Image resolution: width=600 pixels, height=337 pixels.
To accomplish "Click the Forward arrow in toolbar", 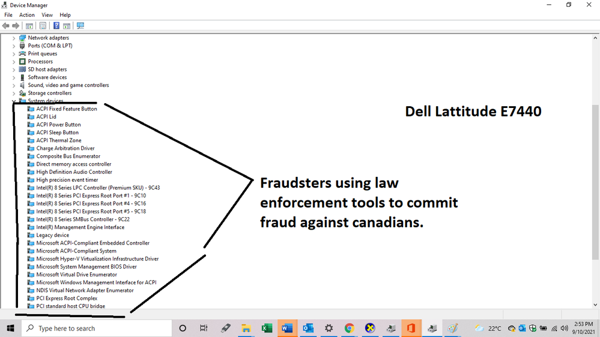I will pos(16,26).
